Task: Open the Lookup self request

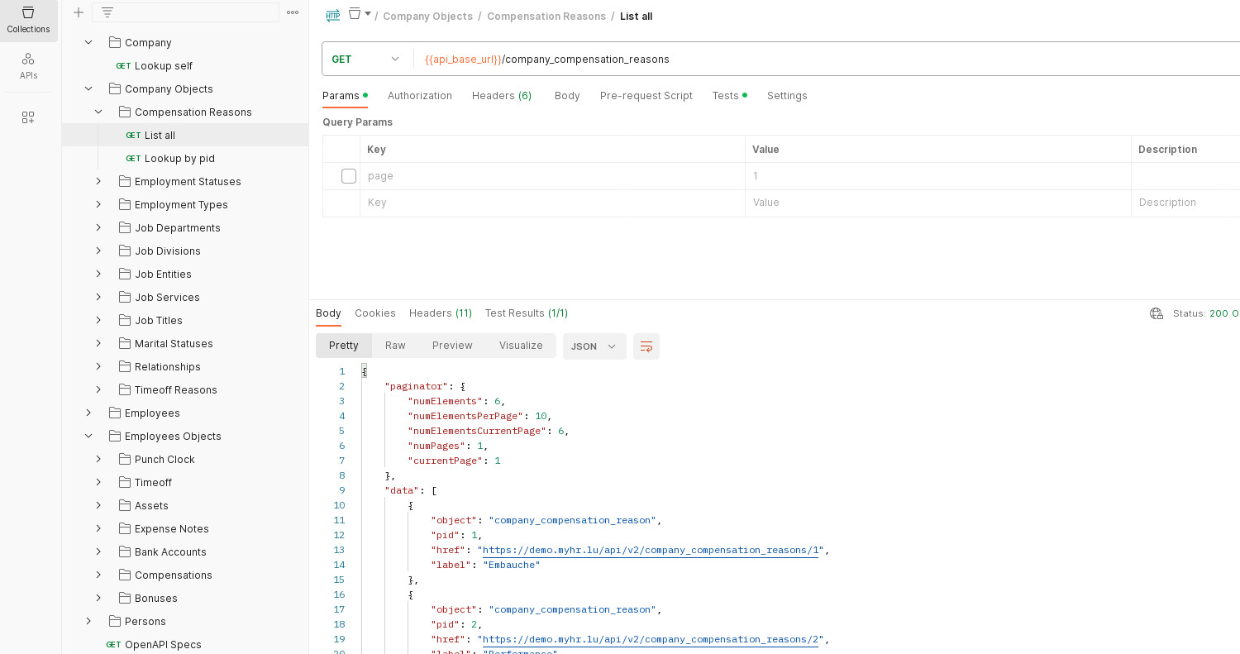Action: click(164, 65)
